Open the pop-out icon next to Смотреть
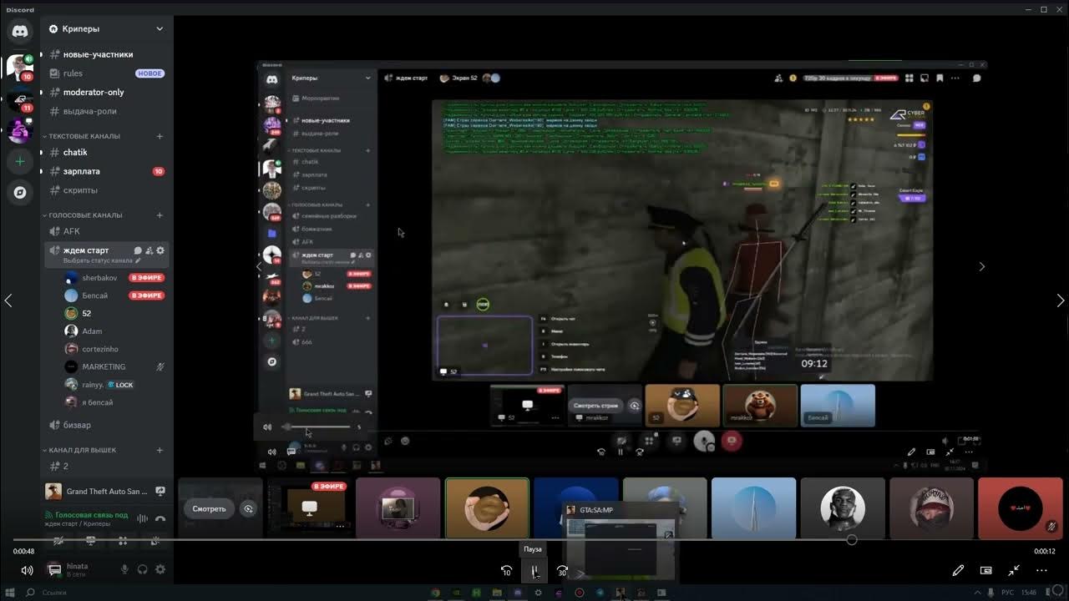The height and width of the screenshot is (601, 1069). pyautogui.click(x=248, y=508)
